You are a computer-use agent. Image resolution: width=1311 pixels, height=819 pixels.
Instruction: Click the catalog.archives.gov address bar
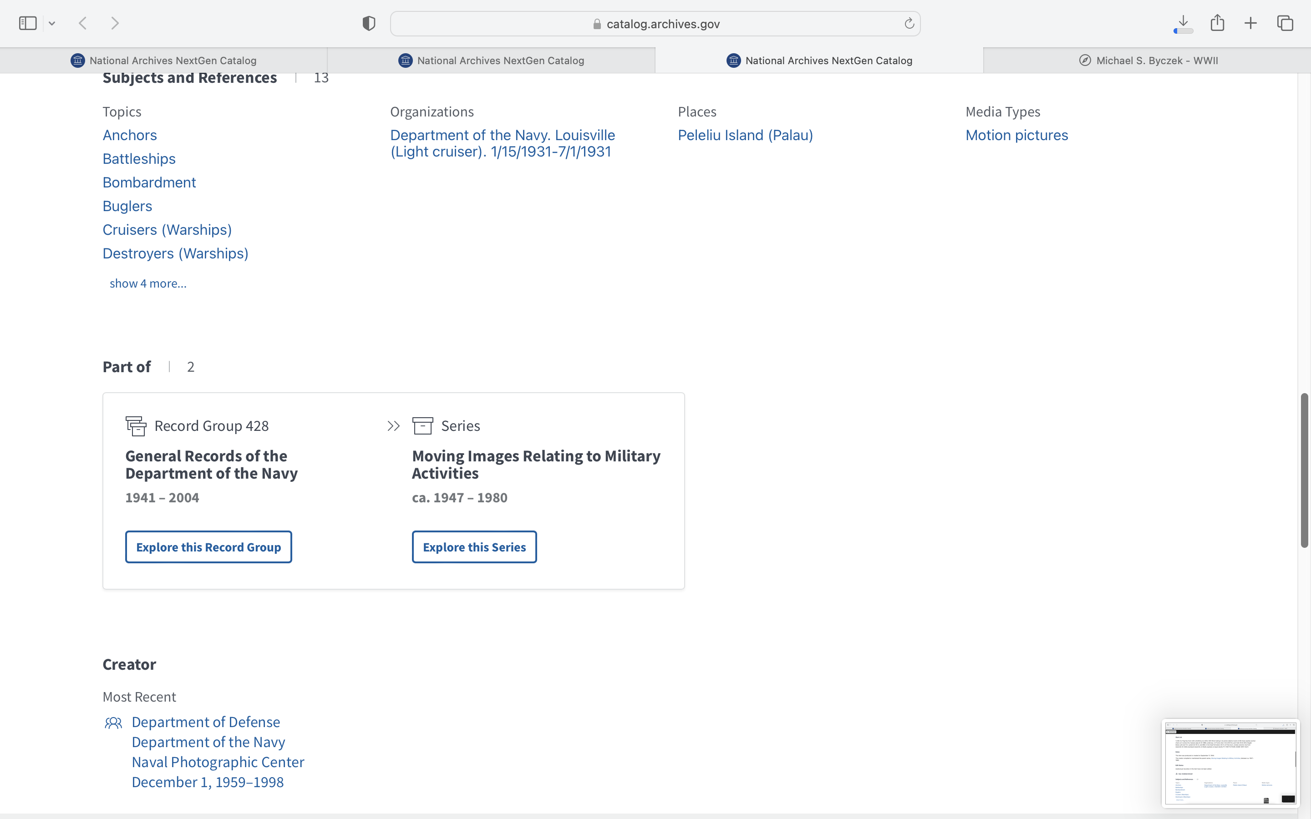coord(655,24)
